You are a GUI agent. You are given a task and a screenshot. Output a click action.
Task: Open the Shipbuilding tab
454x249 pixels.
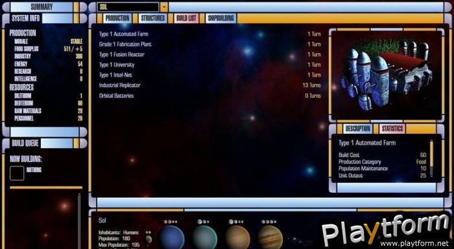click(221, 18)
